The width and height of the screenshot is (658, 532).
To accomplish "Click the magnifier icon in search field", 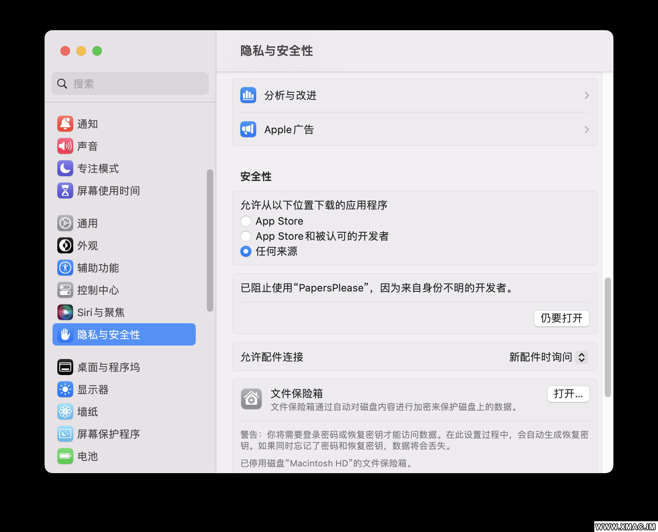I will (62, 83).
